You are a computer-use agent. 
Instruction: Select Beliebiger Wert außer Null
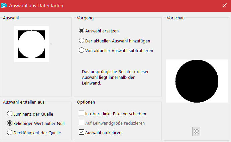tap(10, 123)
